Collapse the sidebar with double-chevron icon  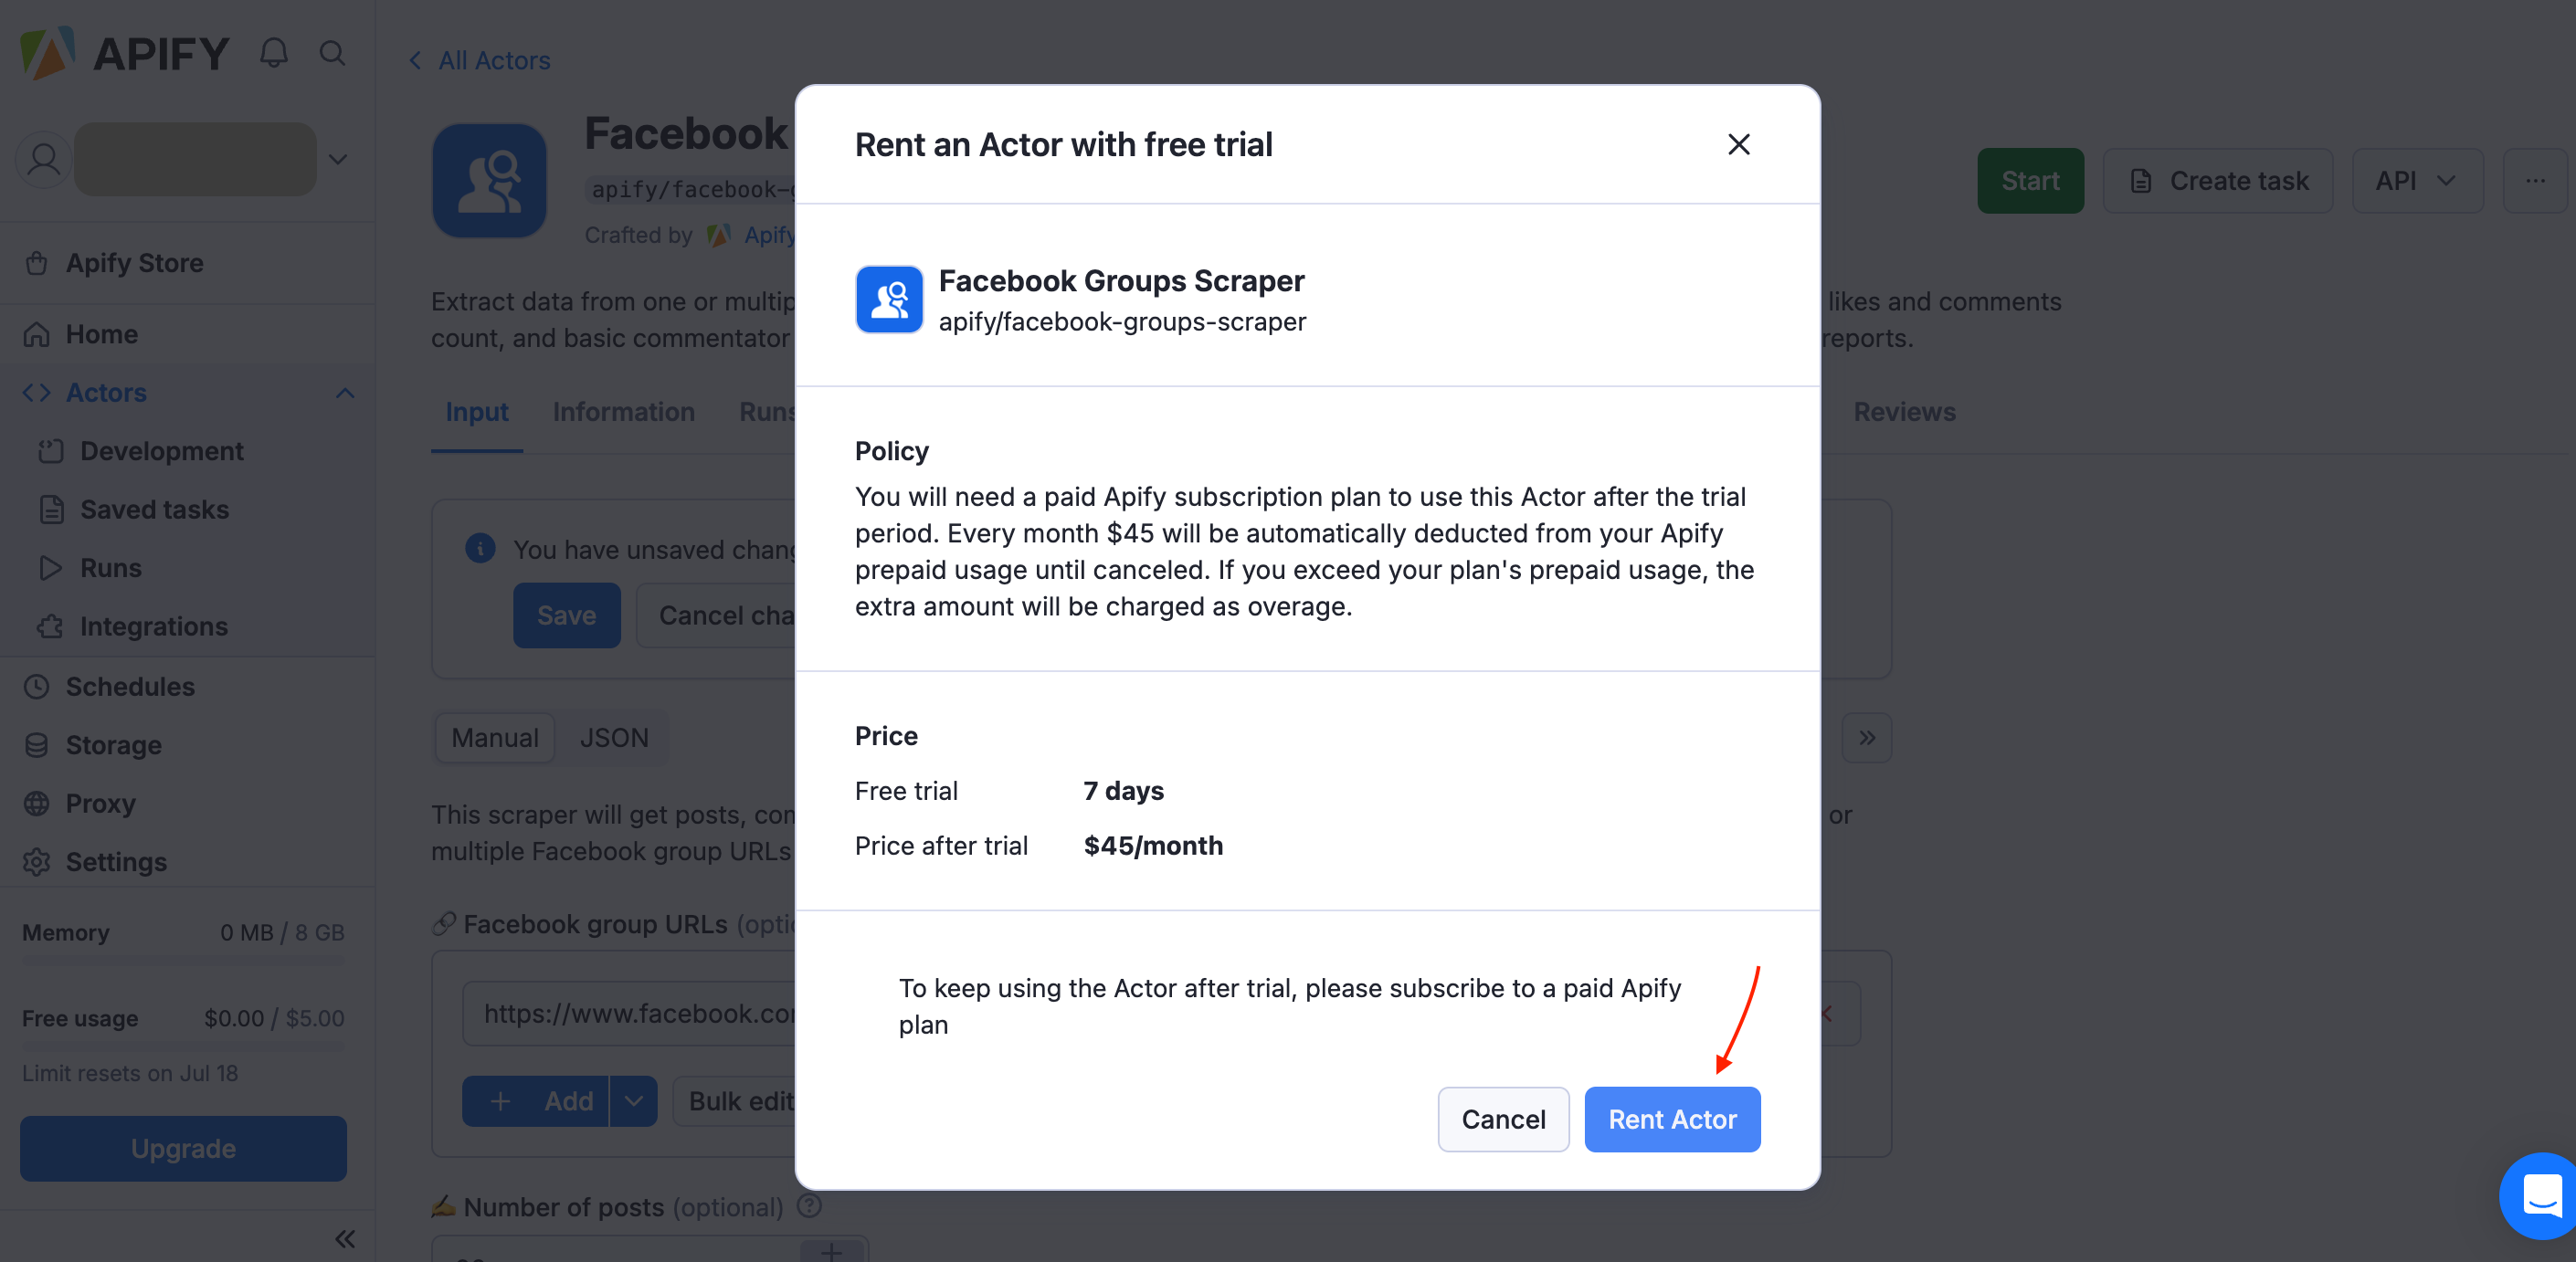point(345,1239)
